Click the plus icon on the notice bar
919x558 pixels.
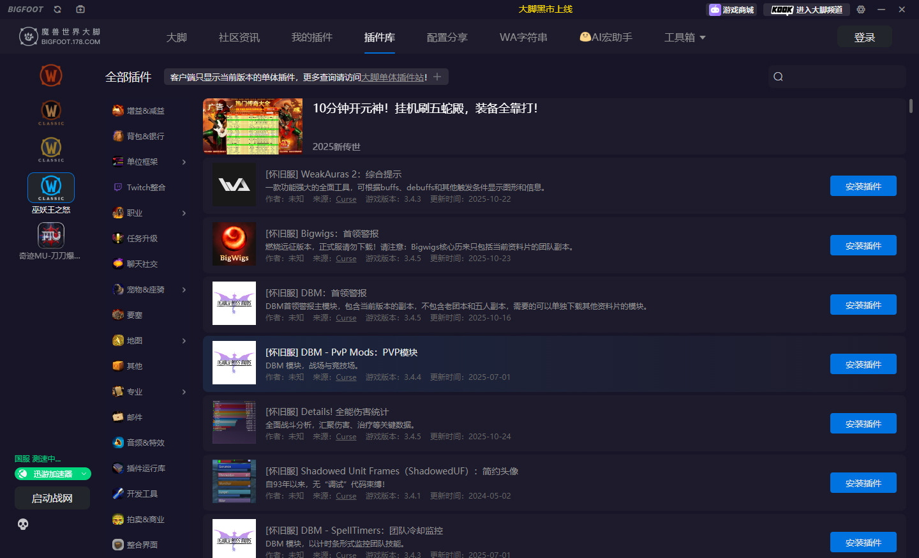coord(437,77)
